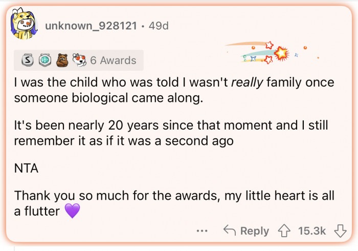
Task: Click the Reply button
Action: tap(247, 231)
